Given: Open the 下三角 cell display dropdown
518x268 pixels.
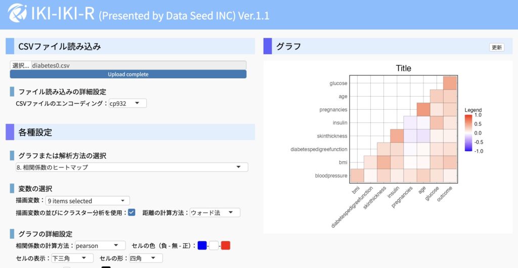Looking at the screenshot, I should pyautogui.click(x=73, y=258).
